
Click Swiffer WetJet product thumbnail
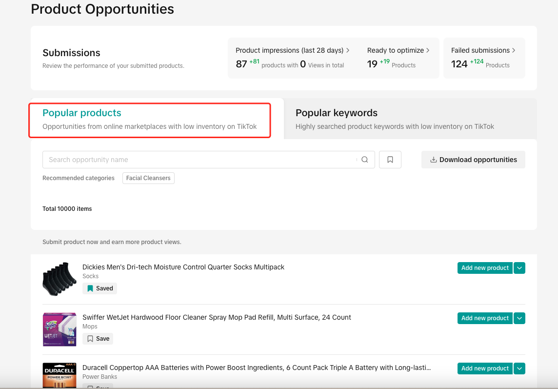[60, 329]
